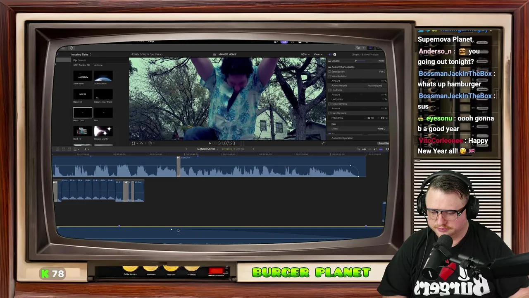This screenshot has width=529, height=298.
Task: Click the clip appearance icon at toolbar end
Action: [x=387, y=149]
